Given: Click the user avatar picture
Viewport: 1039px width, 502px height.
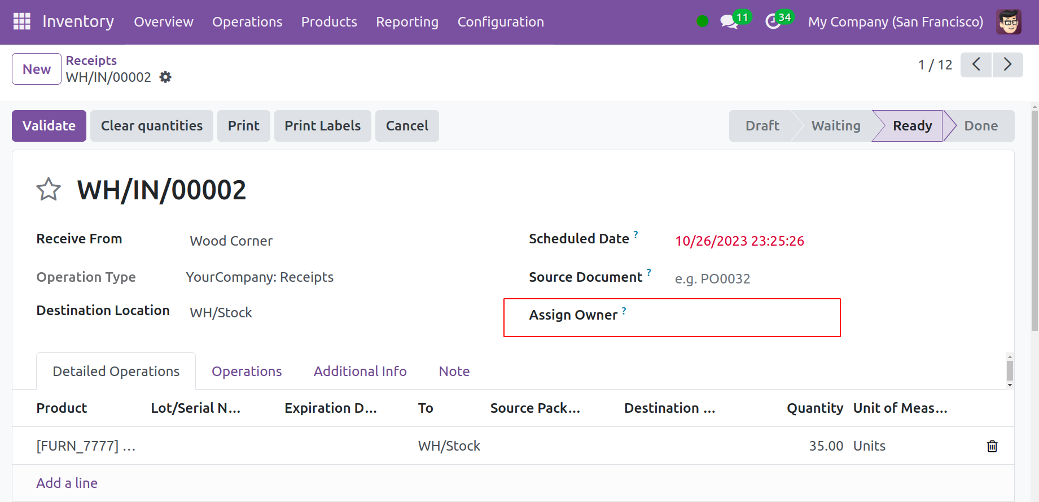Looking at the screenshot, I should click(1009, 21).
